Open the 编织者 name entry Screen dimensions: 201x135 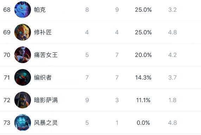pyautogui.click(x=43, y=78)
